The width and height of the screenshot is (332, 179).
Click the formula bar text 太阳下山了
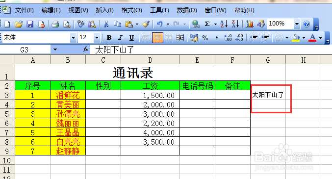click(115, 50)
